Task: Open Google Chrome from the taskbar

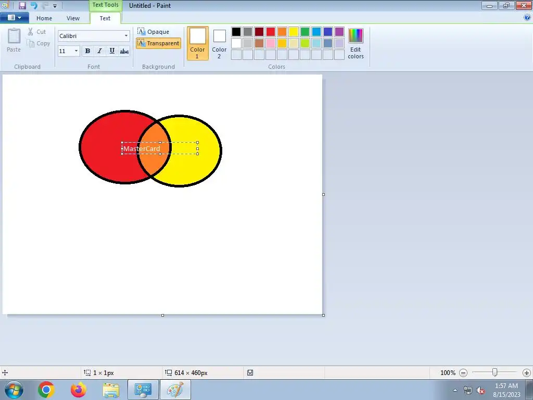Action: click(46, 390)
